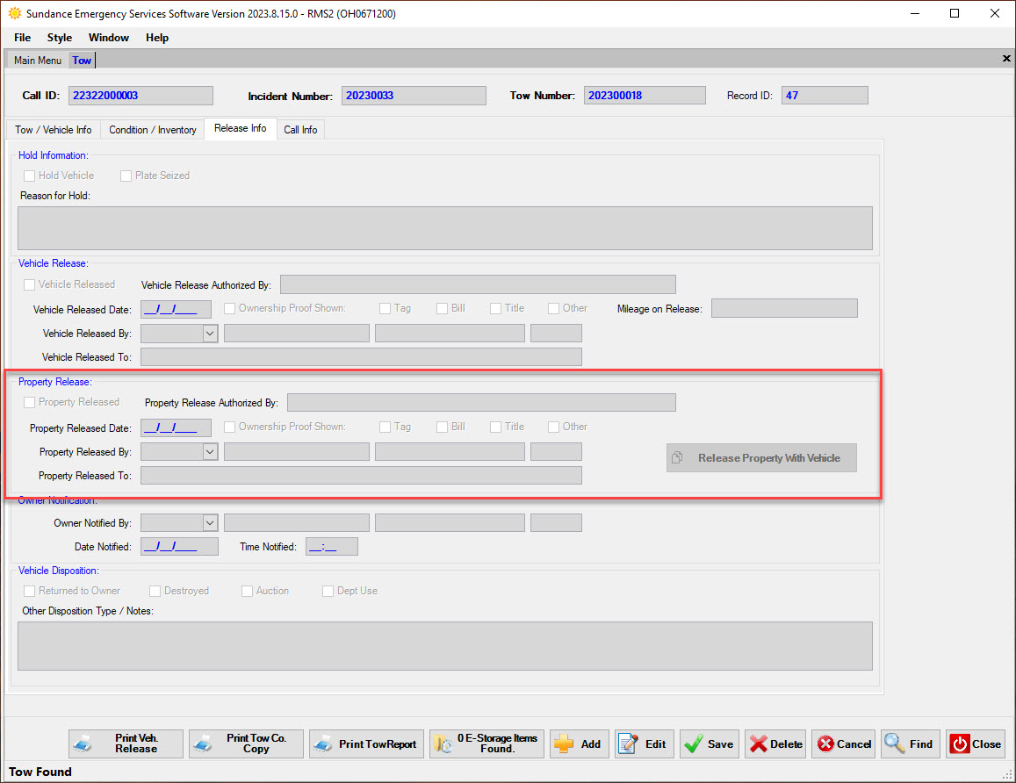The width and height of the screenshot is (1016, 783).
Task: Click the Tow Number field
Action: click(644, 95)
